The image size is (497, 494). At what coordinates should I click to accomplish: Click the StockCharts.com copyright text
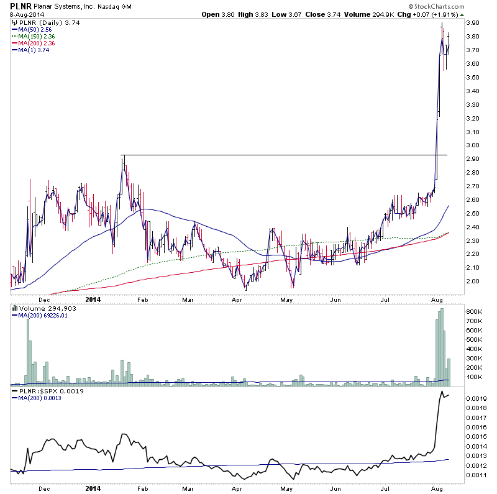436,6
